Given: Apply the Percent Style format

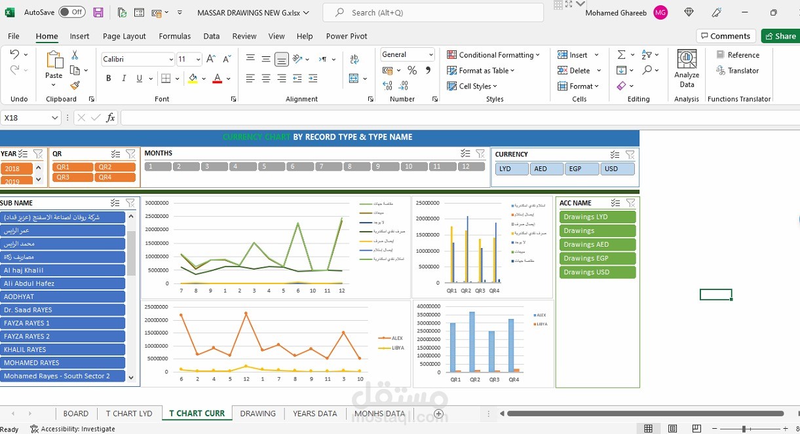Looking at the screenshot, I should point(412,70).
